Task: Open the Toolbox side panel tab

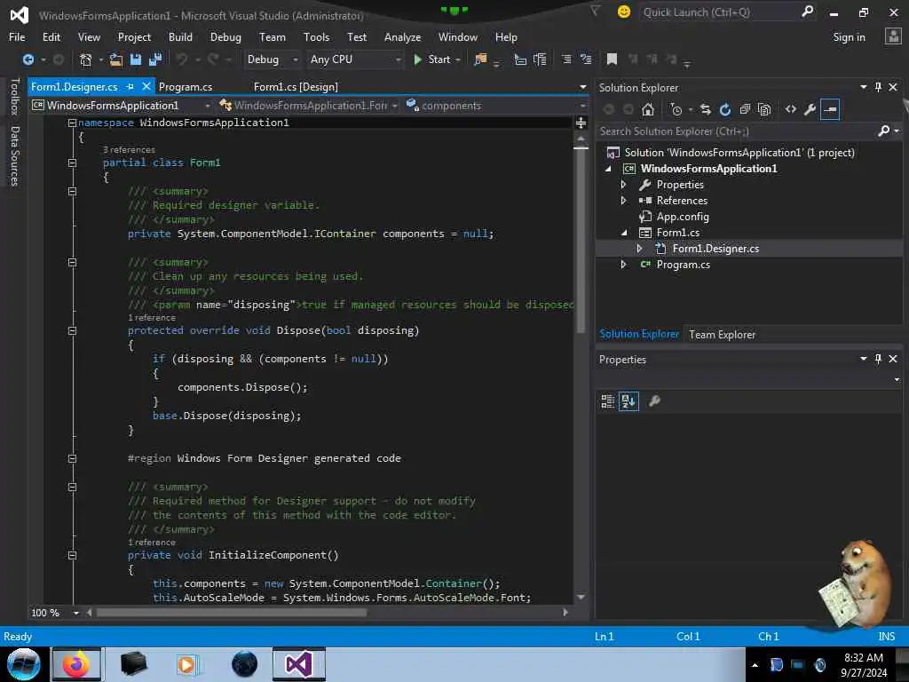Action: (x=15, y=97)
